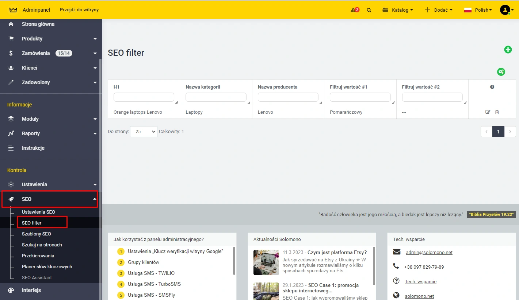Delete the Orange laptops Lenovo row

point(497,112)
